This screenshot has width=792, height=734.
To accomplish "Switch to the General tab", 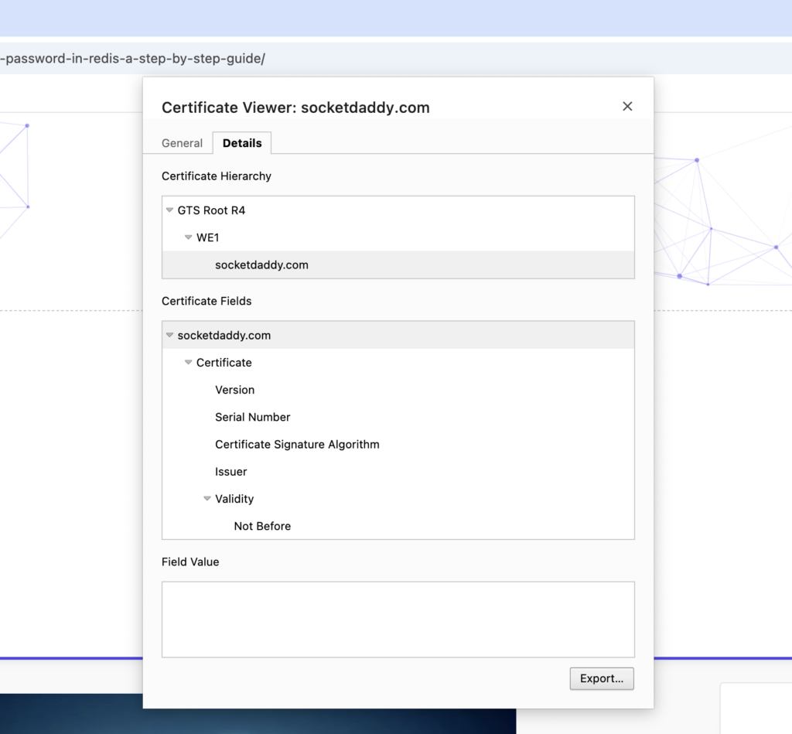I will [x=182, y=143].
